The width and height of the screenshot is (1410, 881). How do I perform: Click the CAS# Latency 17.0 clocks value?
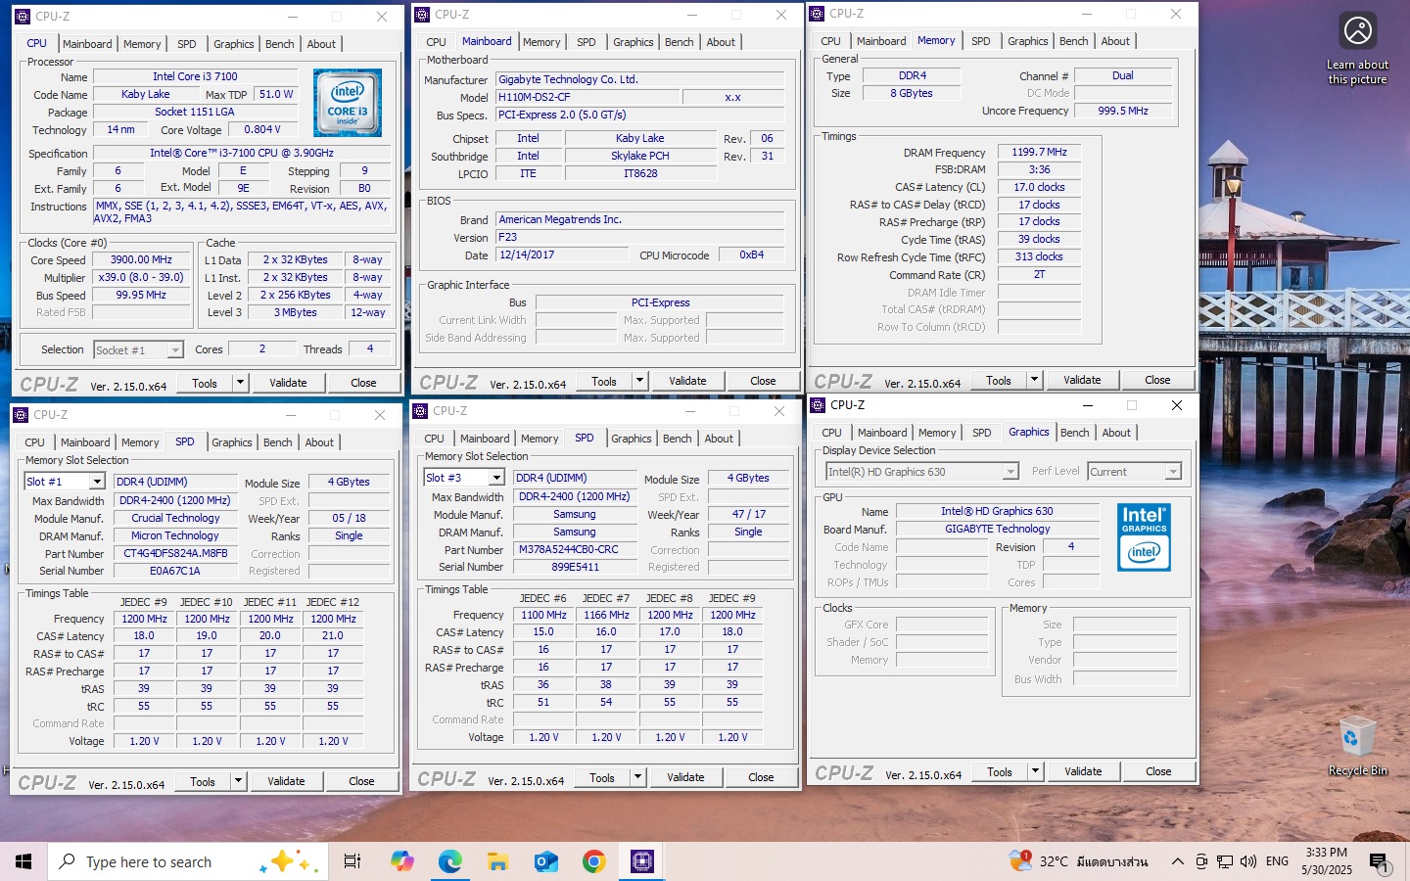1039,187
